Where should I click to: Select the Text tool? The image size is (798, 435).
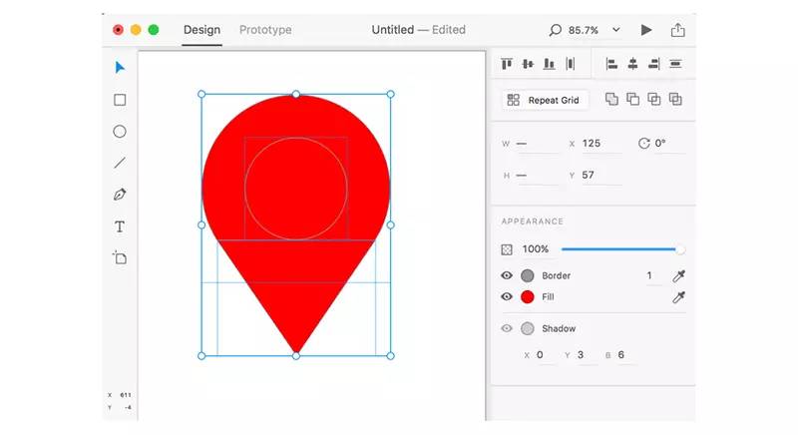[x=120, y=226]
